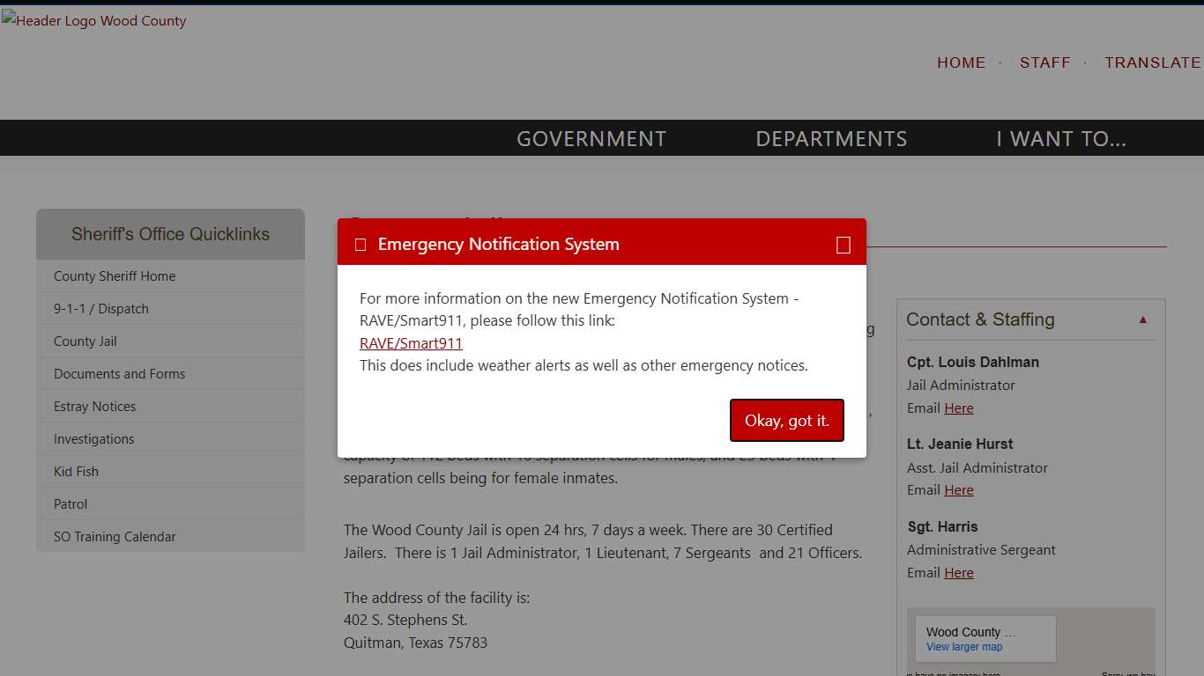
Task: Collapse the Contact & Staffing panel
Action: tap(1142, 320)
